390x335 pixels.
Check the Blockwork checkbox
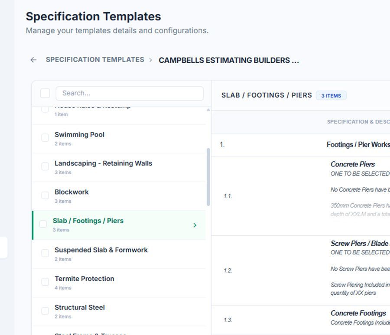(45, 195)
